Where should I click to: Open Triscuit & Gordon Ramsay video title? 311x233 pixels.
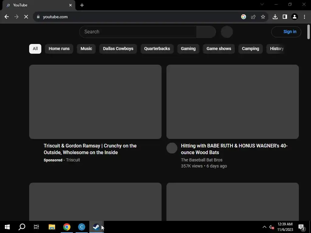point(90,149)
